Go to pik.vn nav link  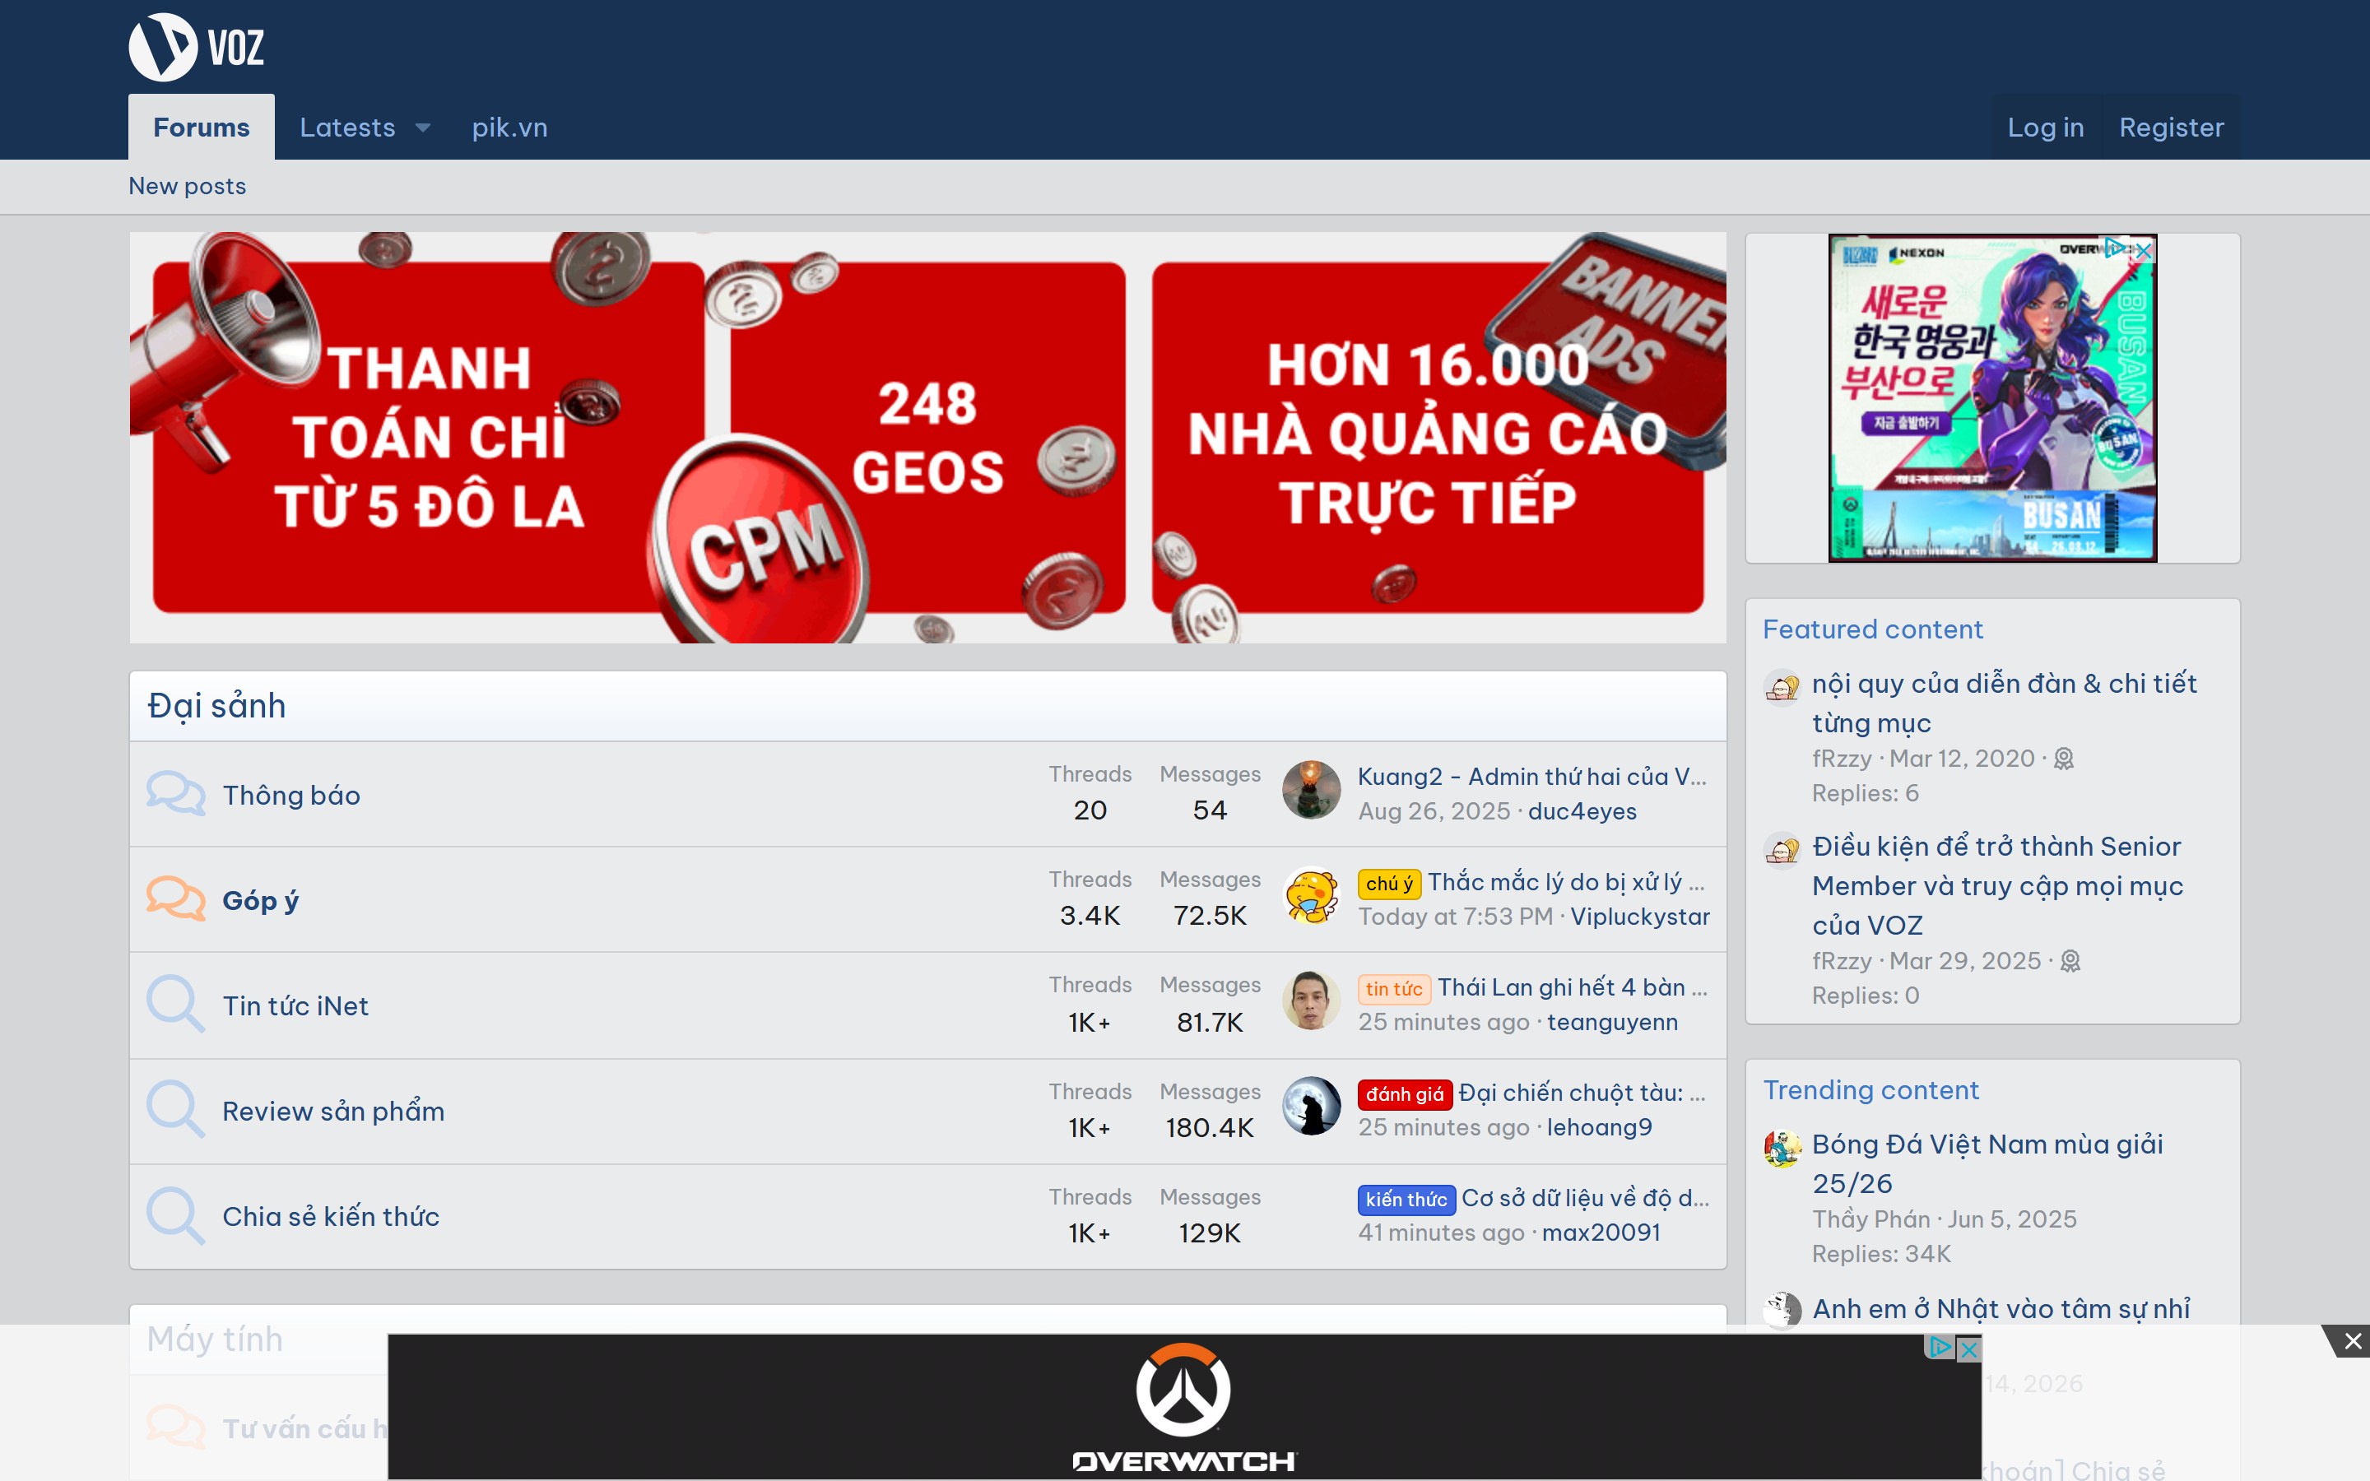(509, 128)
